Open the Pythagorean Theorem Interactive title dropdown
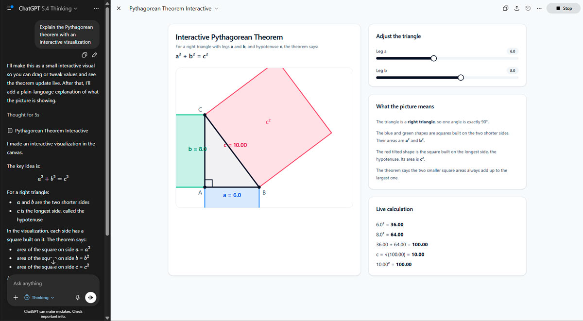 tap(174, 8)
